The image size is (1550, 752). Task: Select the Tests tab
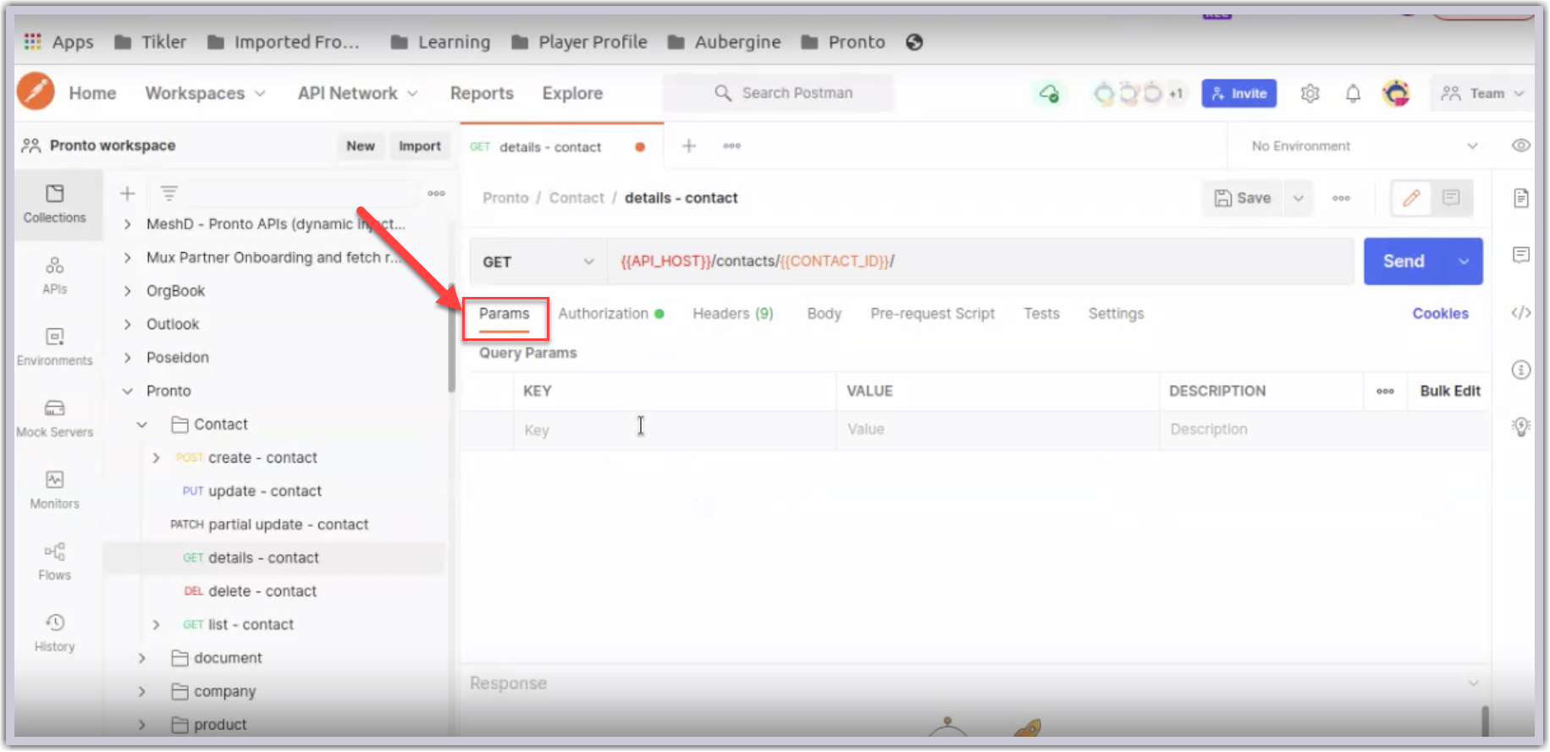click(1041, 314)
